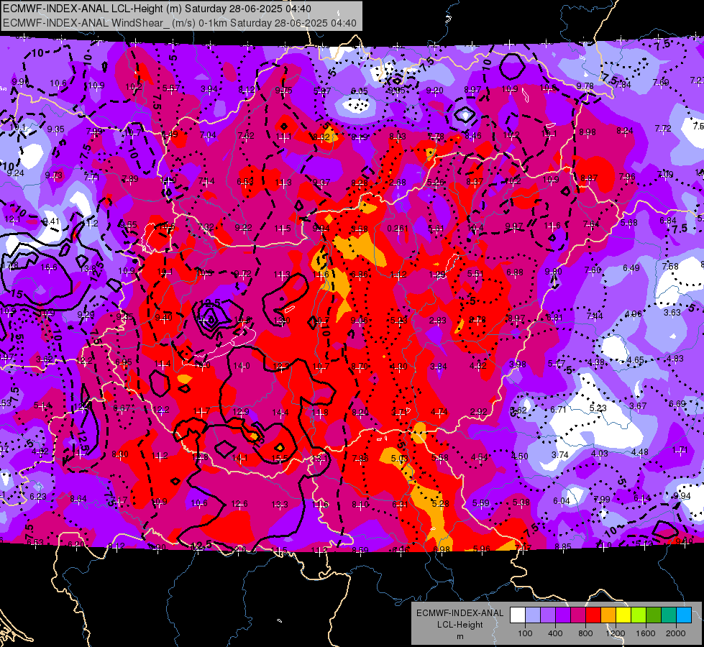Click the grid value 2.92

click(479, 412)
